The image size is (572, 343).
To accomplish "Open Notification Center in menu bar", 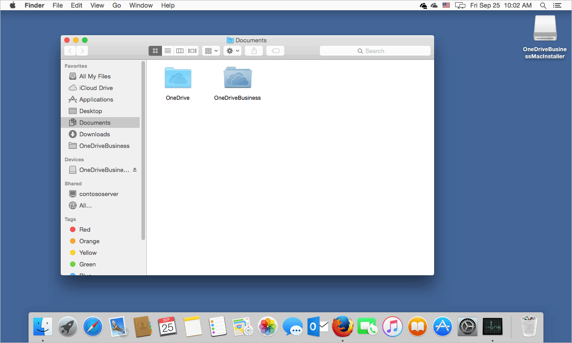I will pyautogui.click(x=557, y=5).
